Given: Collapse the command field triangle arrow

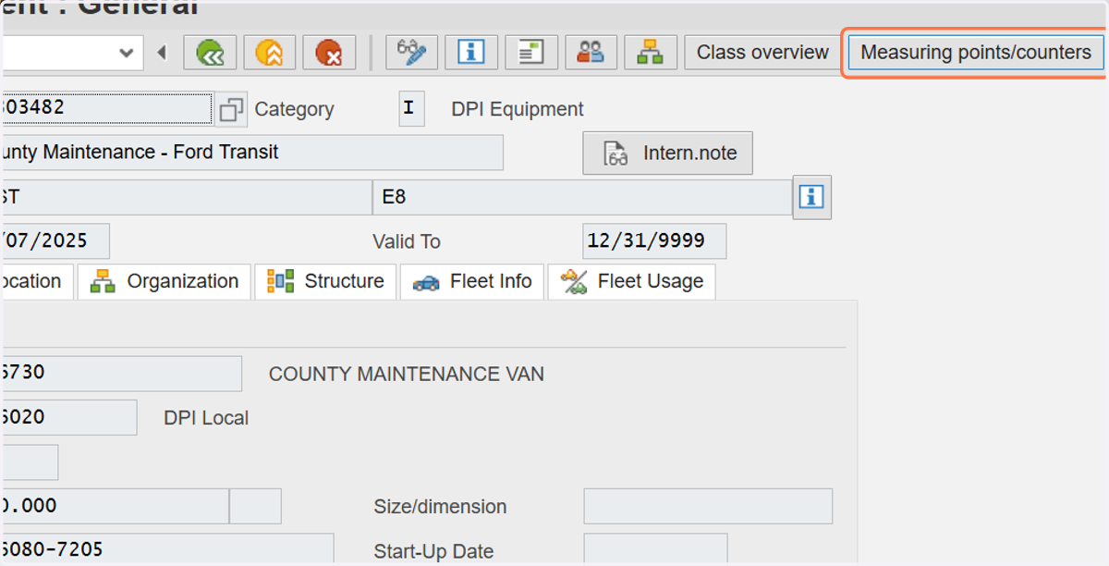Looking at the screenshot, I should click(162, 53).
